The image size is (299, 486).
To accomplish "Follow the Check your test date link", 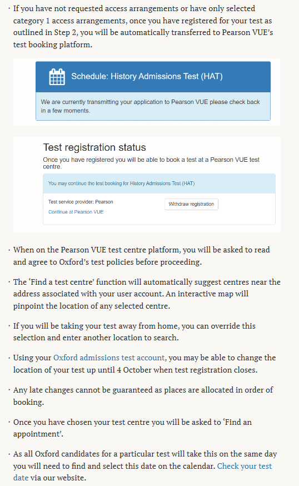I will coord(142,472).
